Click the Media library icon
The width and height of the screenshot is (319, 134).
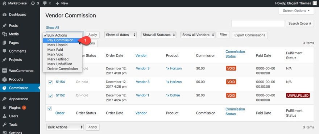[x=4, y=34]
